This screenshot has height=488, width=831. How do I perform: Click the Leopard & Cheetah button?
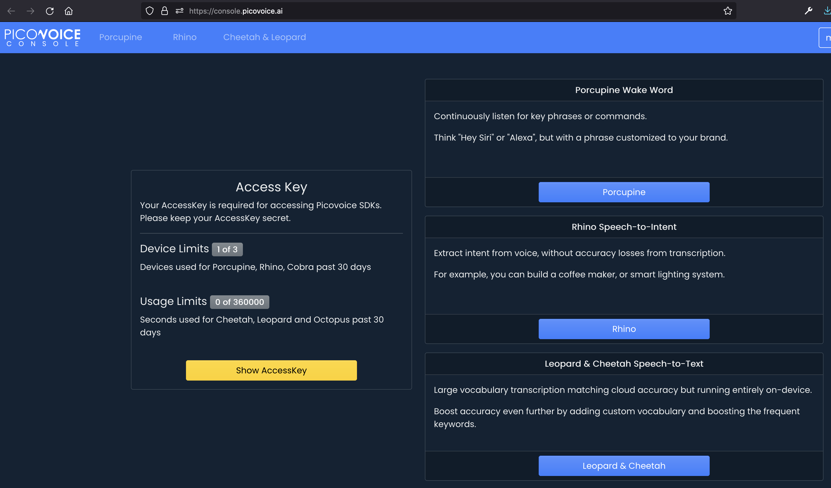624,466
